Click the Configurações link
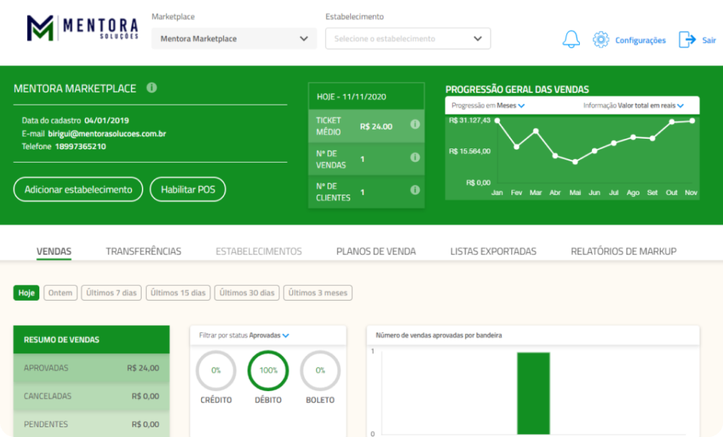 point(640,40)
